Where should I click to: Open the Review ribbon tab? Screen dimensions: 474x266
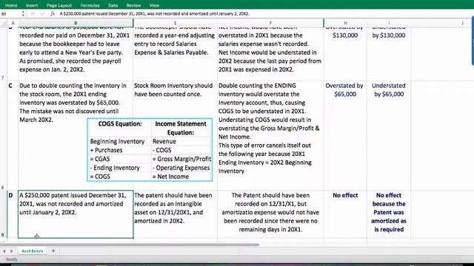133,5
